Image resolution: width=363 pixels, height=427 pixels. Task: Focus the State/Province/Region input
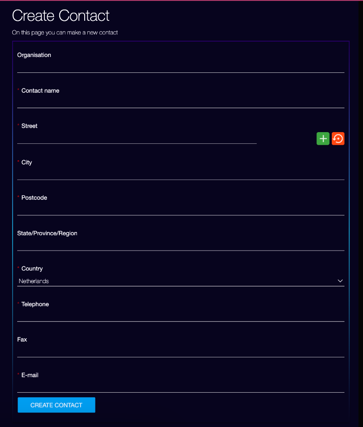181,245
